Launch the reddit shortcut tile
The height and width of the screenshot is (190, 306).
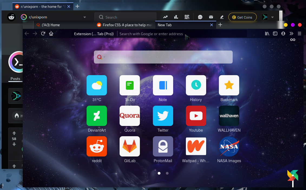pyautogui.click(x=97, y=146)
